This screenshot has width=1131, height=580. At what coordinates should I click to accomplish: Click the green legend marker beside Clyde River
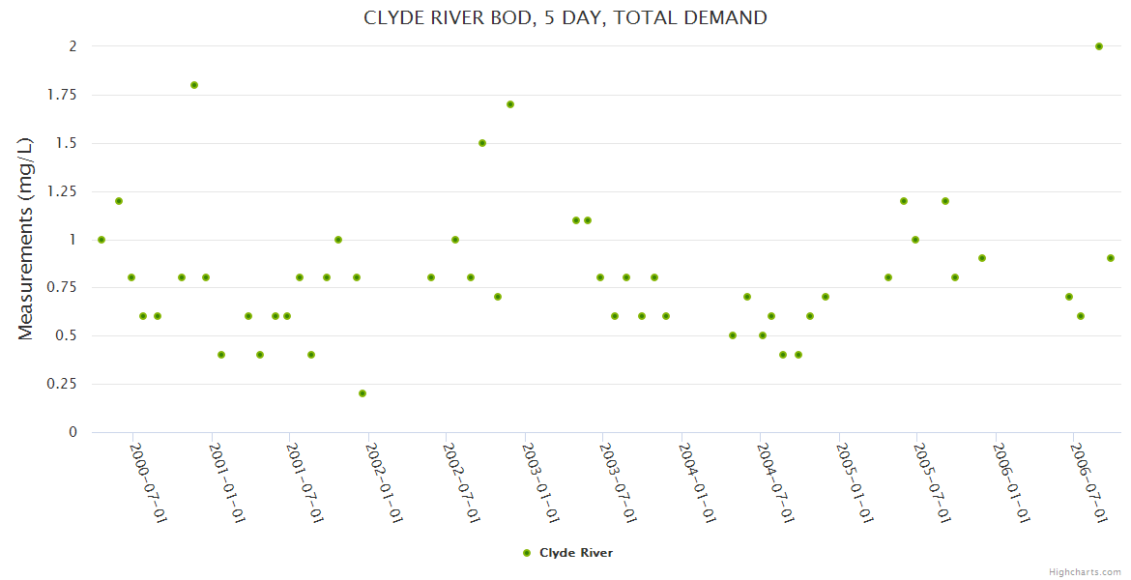[527, 553]
